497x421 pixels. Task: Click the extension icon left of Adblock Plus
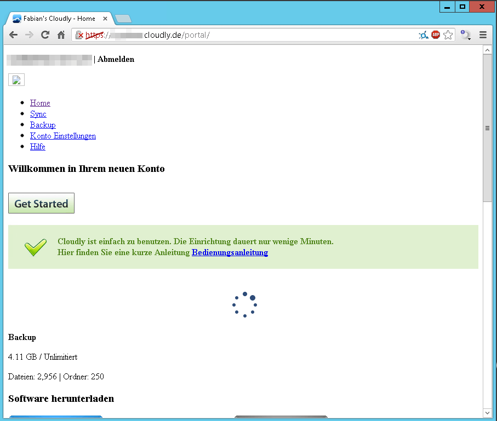(424, 35)
